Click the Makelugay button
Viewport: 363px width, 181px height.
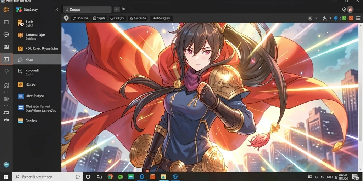click(x=161, y=18)
